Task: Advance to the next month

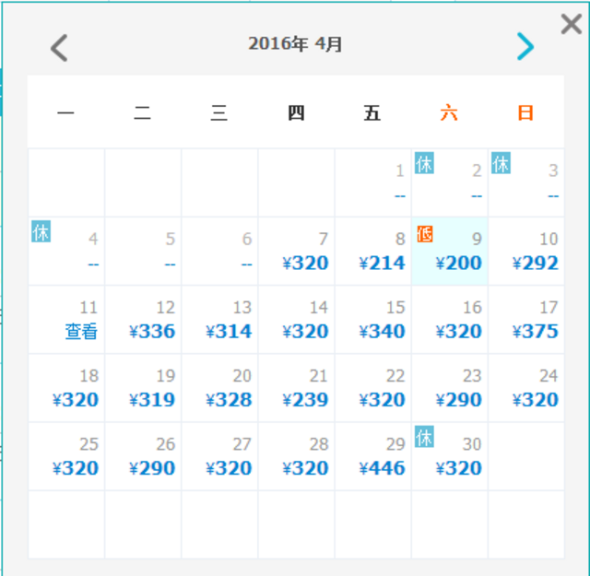Action: tap(525, 46)
